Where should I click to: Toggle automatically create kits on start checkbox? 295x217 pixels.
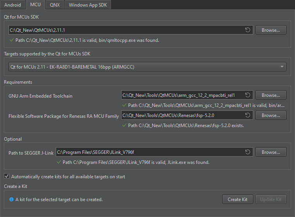click(x=7, y=176)
